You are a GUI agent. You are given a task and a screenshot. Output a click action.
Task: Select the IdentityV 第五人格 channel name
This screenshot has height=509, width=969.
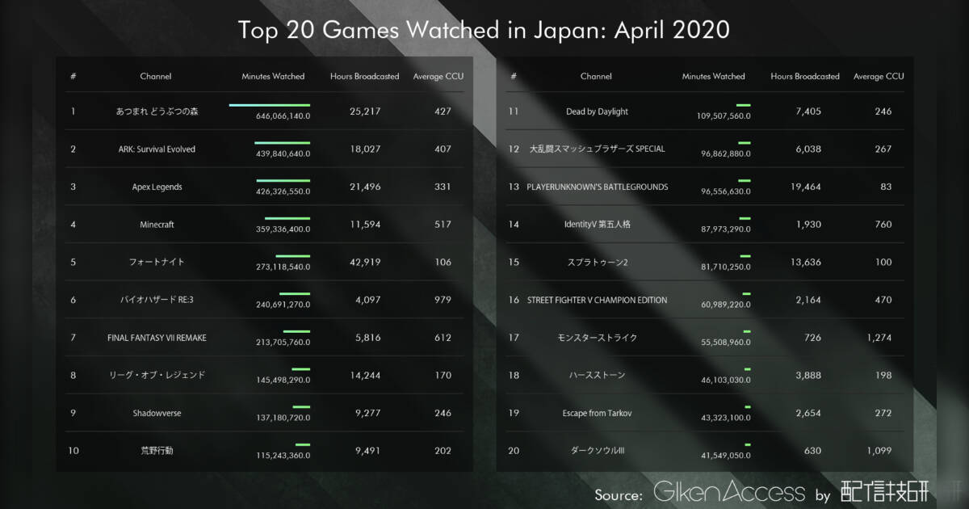coord(596,225)
